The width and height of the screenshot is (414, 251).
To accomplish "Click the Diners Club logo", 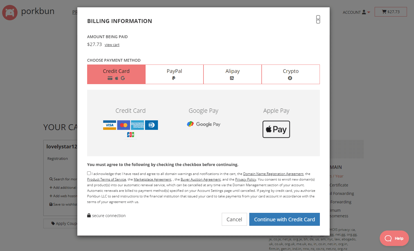I will pyautogui.click(x=151, y=125).
